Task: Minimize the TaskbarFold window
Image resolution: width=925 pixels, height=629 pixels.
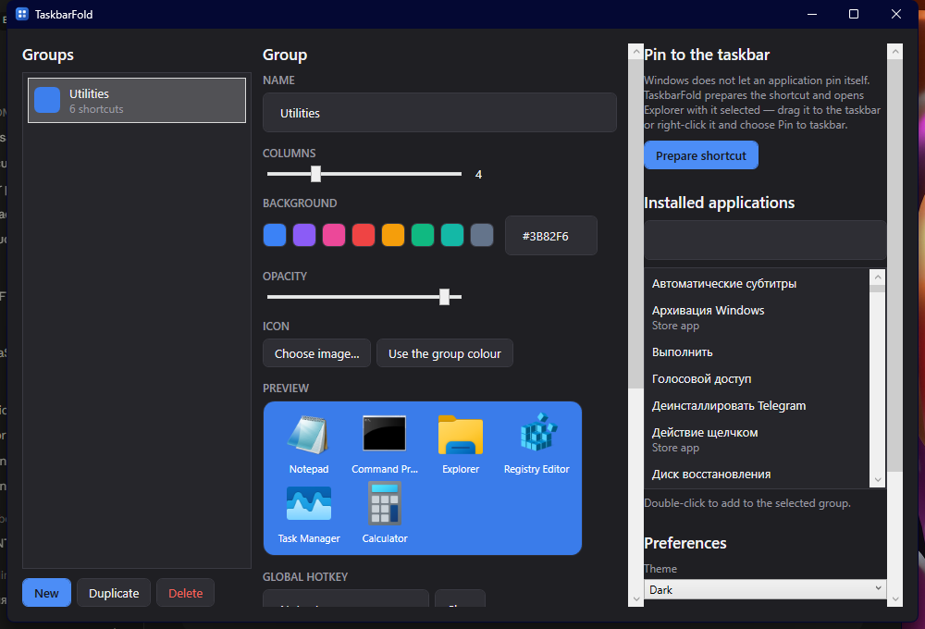Action: click(x=812, y=14)
